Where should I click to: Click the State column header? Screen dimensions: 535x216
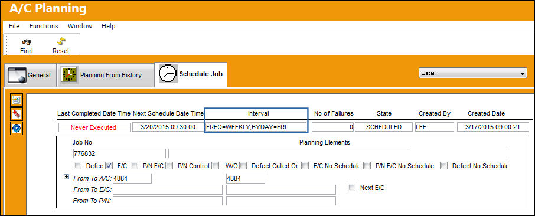pyautogui.click(x=384, y=113)
